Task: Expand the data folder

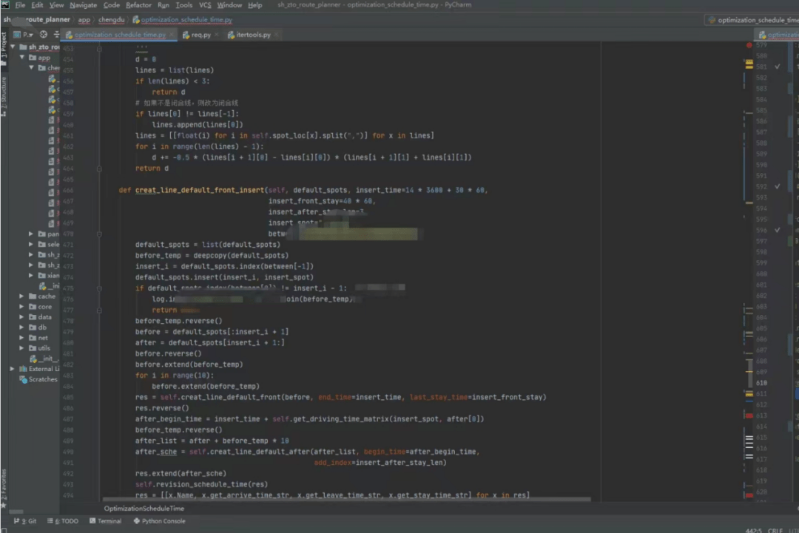Action: [21, 316]
